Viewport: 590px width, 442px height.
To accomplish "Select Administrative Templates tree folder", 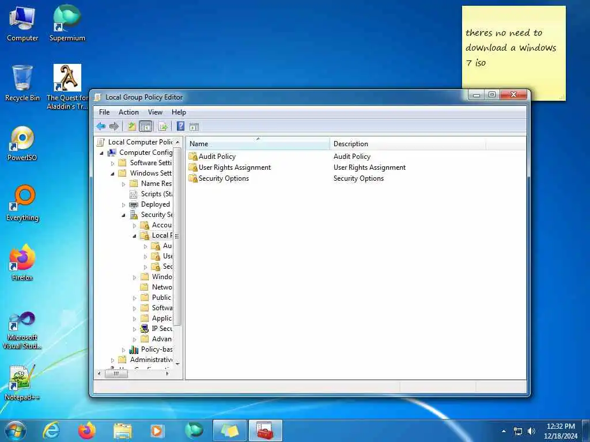I will pos(146,360).
